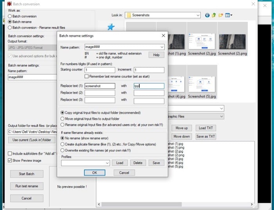
Task: Create a new folder icon
Action: (x=221, y=15)
